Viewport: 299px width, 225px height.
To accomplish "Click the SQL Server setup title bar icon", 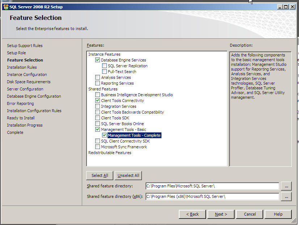I will pos(6,7).
